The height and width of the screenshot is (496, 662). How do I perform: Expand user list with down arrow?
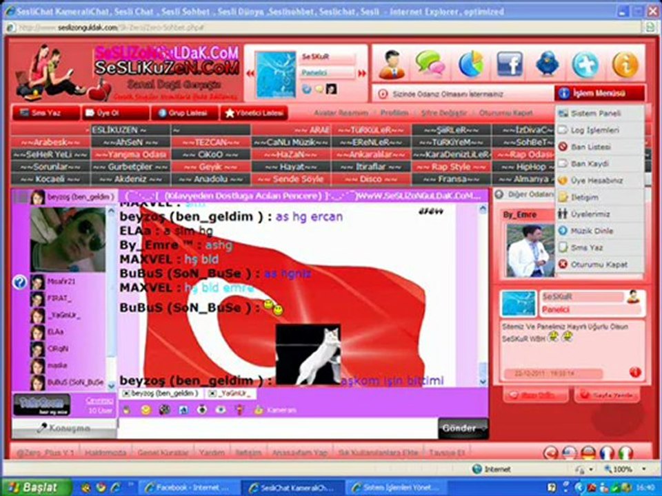point(112,385)
